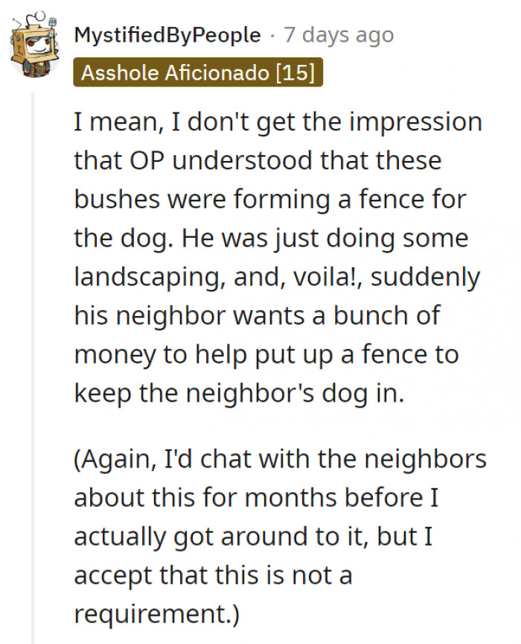Image resolution: width=521 pixels, height=644 pixels.
Task: Open the MystifiedByPeople username profile link
Action: (167, 34)
